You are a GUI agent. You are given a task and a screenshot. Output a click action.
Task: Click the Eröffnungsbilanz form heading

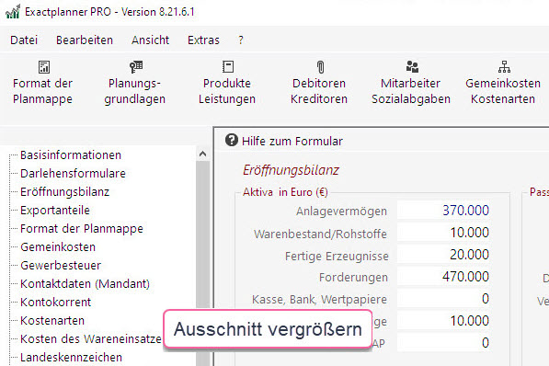(291, 170)
